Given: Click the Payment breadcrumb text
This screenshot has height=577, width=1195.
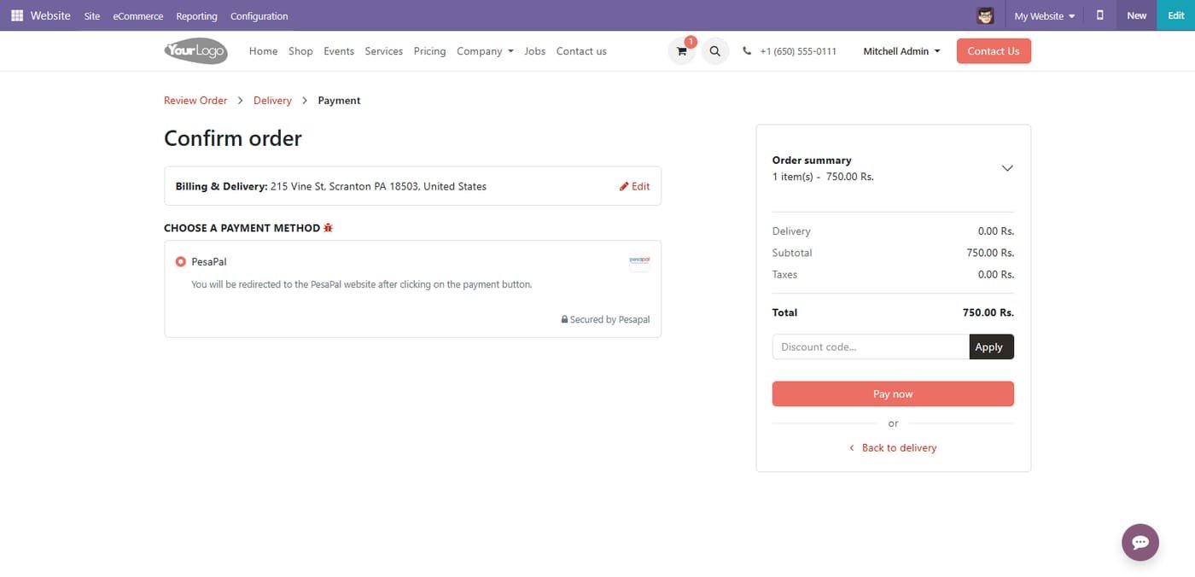Looking at the screenshot, I should pyautogui.click(x=339, y=101).
